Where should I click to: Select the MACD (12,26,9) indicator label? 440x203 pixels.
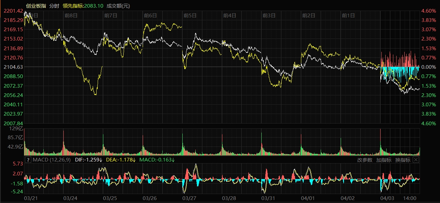pos(52,160)
